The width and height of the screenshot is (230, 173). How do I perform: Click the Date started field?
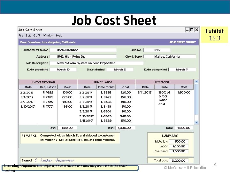[x=120, y=70]
